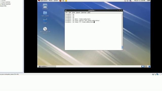Click the hard disk device icon in VMware status bar
Screen dimensions: 162x91
point(153,74)
